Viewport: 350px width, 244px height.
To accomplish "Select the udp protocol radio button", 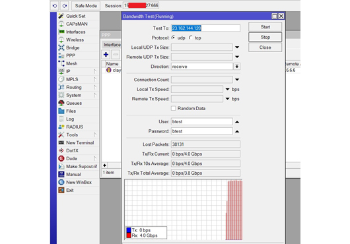I will pyautogui.click(x=173, y=38).
